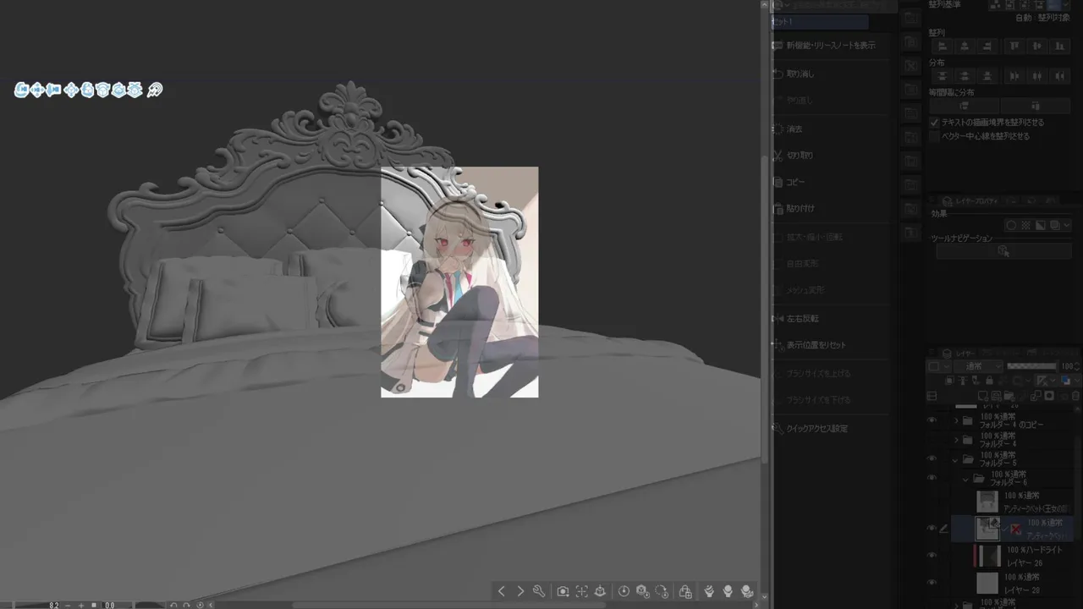
Task: Click the ground model to floor icon
Action: coord(601,591)
